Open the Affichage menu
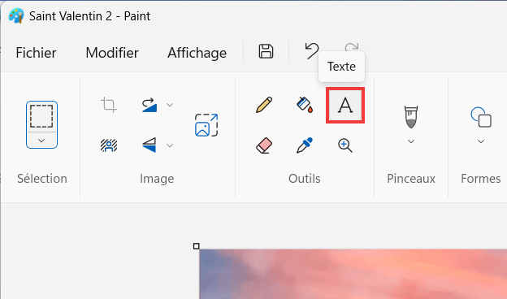507x299 pixels. [x=197, y=53]
